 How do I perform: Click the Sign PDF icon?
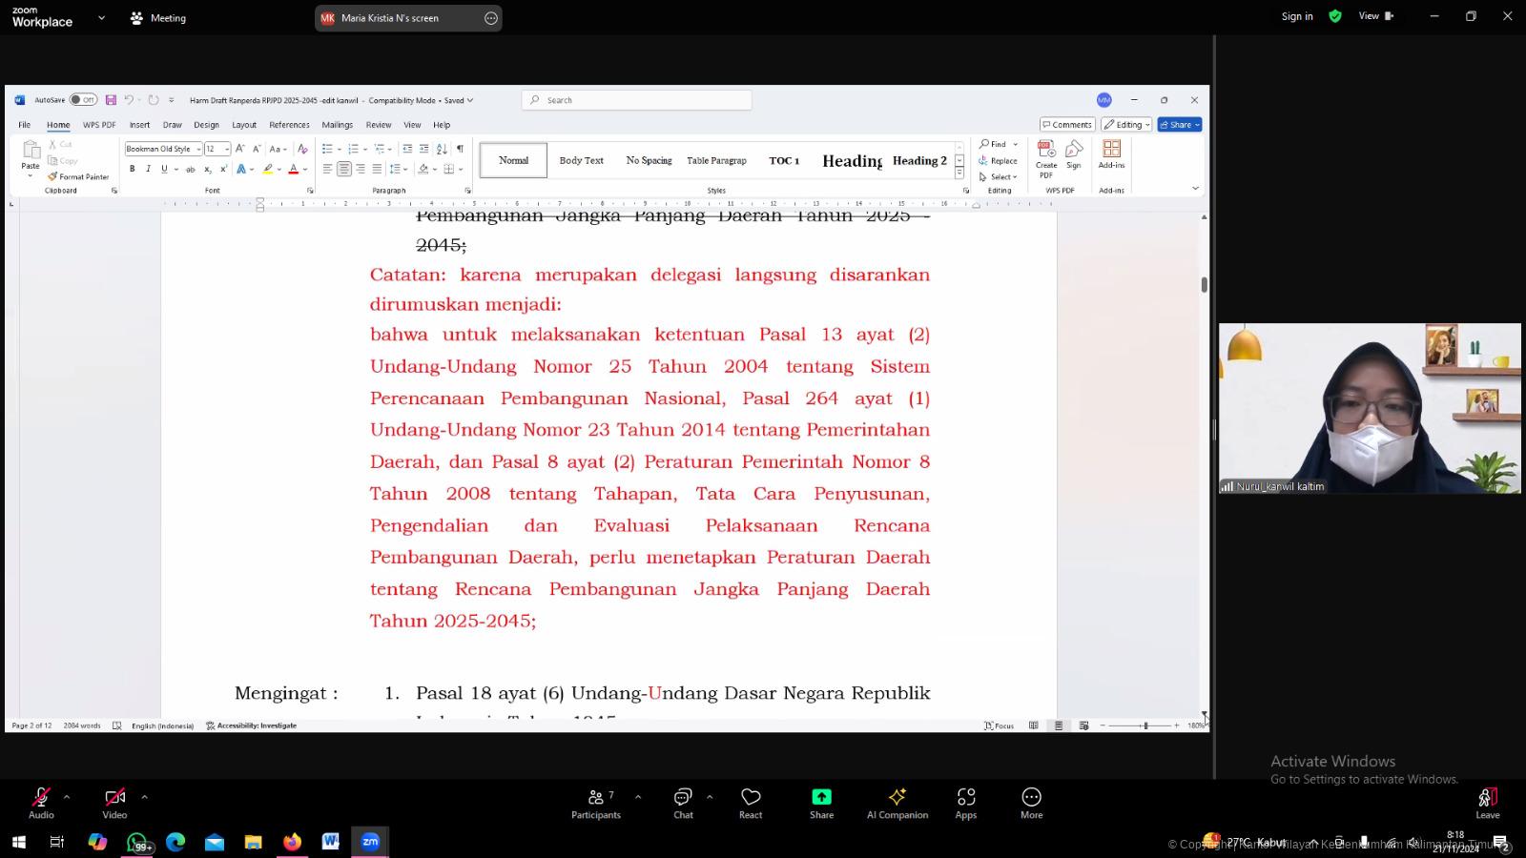tap(1074, 154)
